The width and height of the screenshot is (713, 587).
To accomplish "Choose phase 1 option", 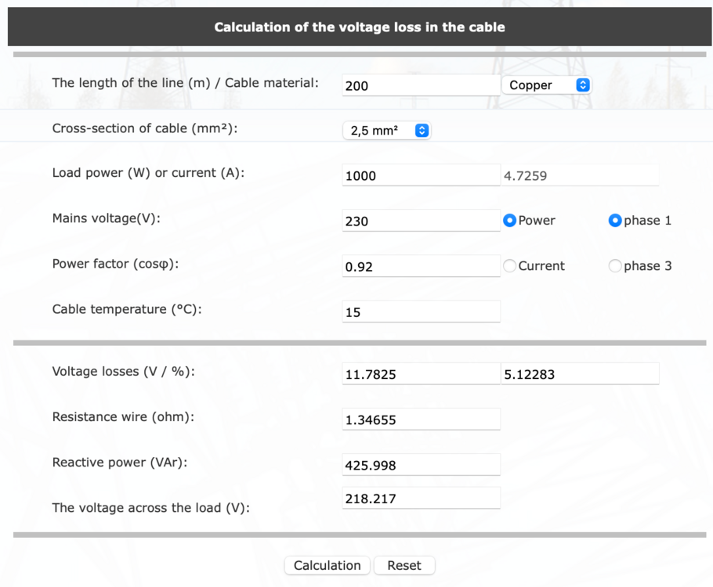I will 615,221.
